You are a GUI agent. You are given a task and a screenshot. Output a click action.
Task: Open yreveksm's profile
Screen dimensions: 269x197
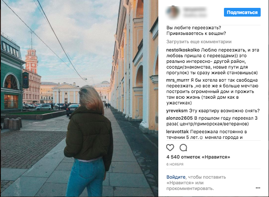(177, 111)
